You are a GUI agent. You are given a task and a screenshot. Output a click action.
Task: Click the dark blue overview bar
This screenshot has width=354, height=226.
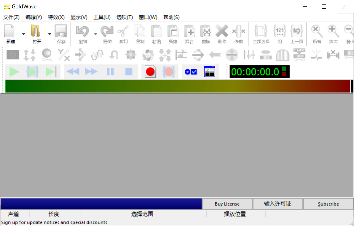pyautogui.click(x=101, y=204)
